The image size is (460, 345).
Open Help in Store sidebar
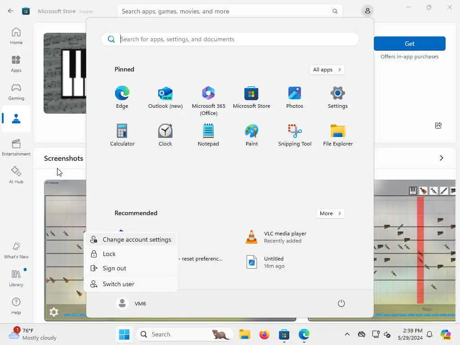(x=16, y=306)
